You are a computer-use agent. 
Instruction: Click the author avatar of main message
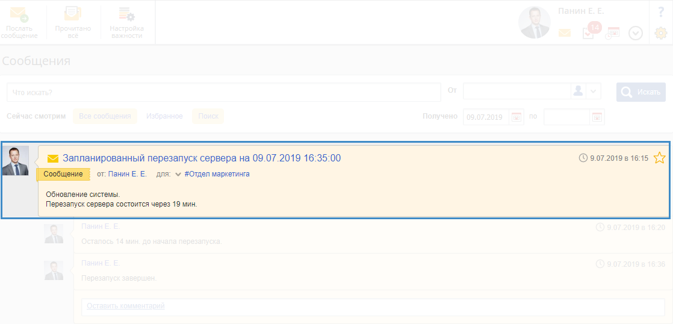[x=16, y=161]
